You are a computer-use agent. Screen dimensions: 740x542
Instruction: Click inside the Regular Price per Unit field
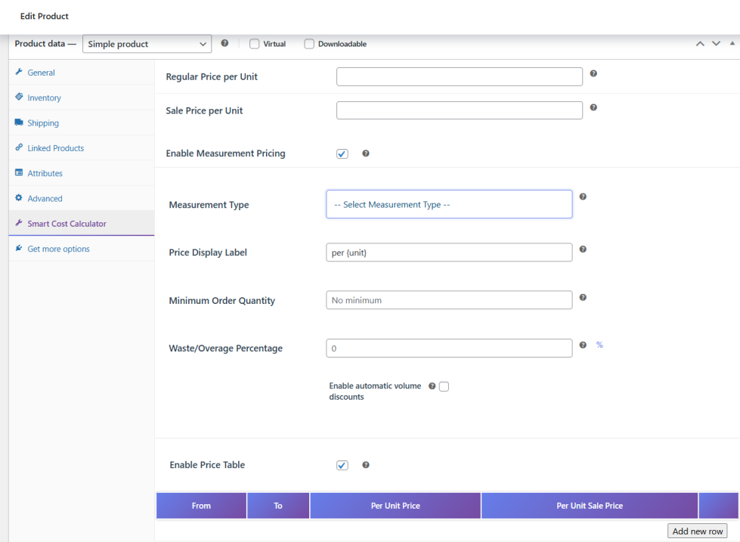point(459,76)
